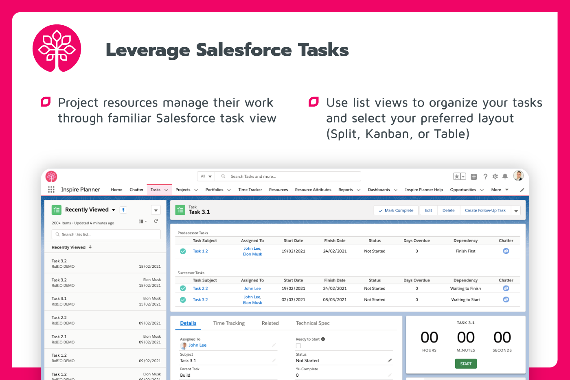Image resolution: width=570 pixels, height=380 pixels.
Task: Switch to the Time Tracking tab
Action: 229,323
